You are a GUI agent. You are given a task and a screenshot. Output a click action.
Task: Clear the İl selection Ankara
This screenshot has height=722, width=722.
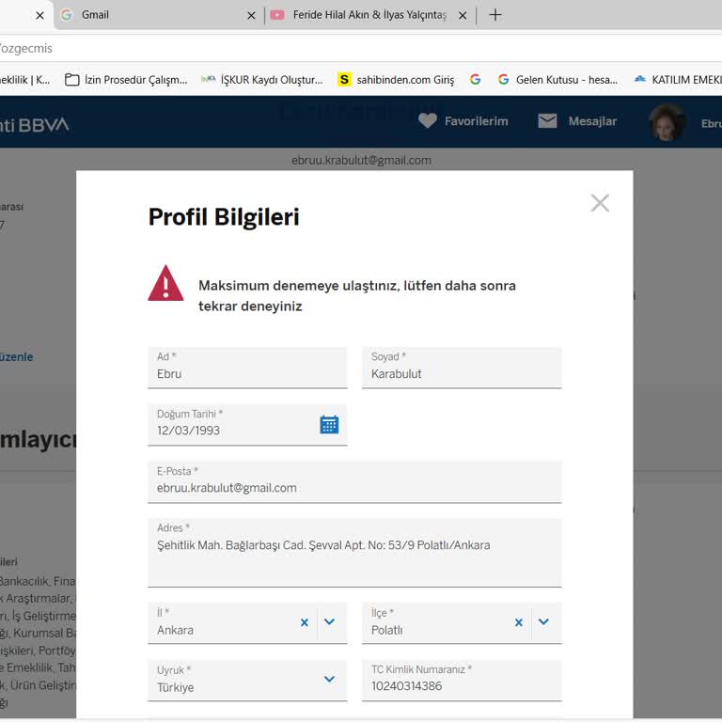tap(305, 622)
